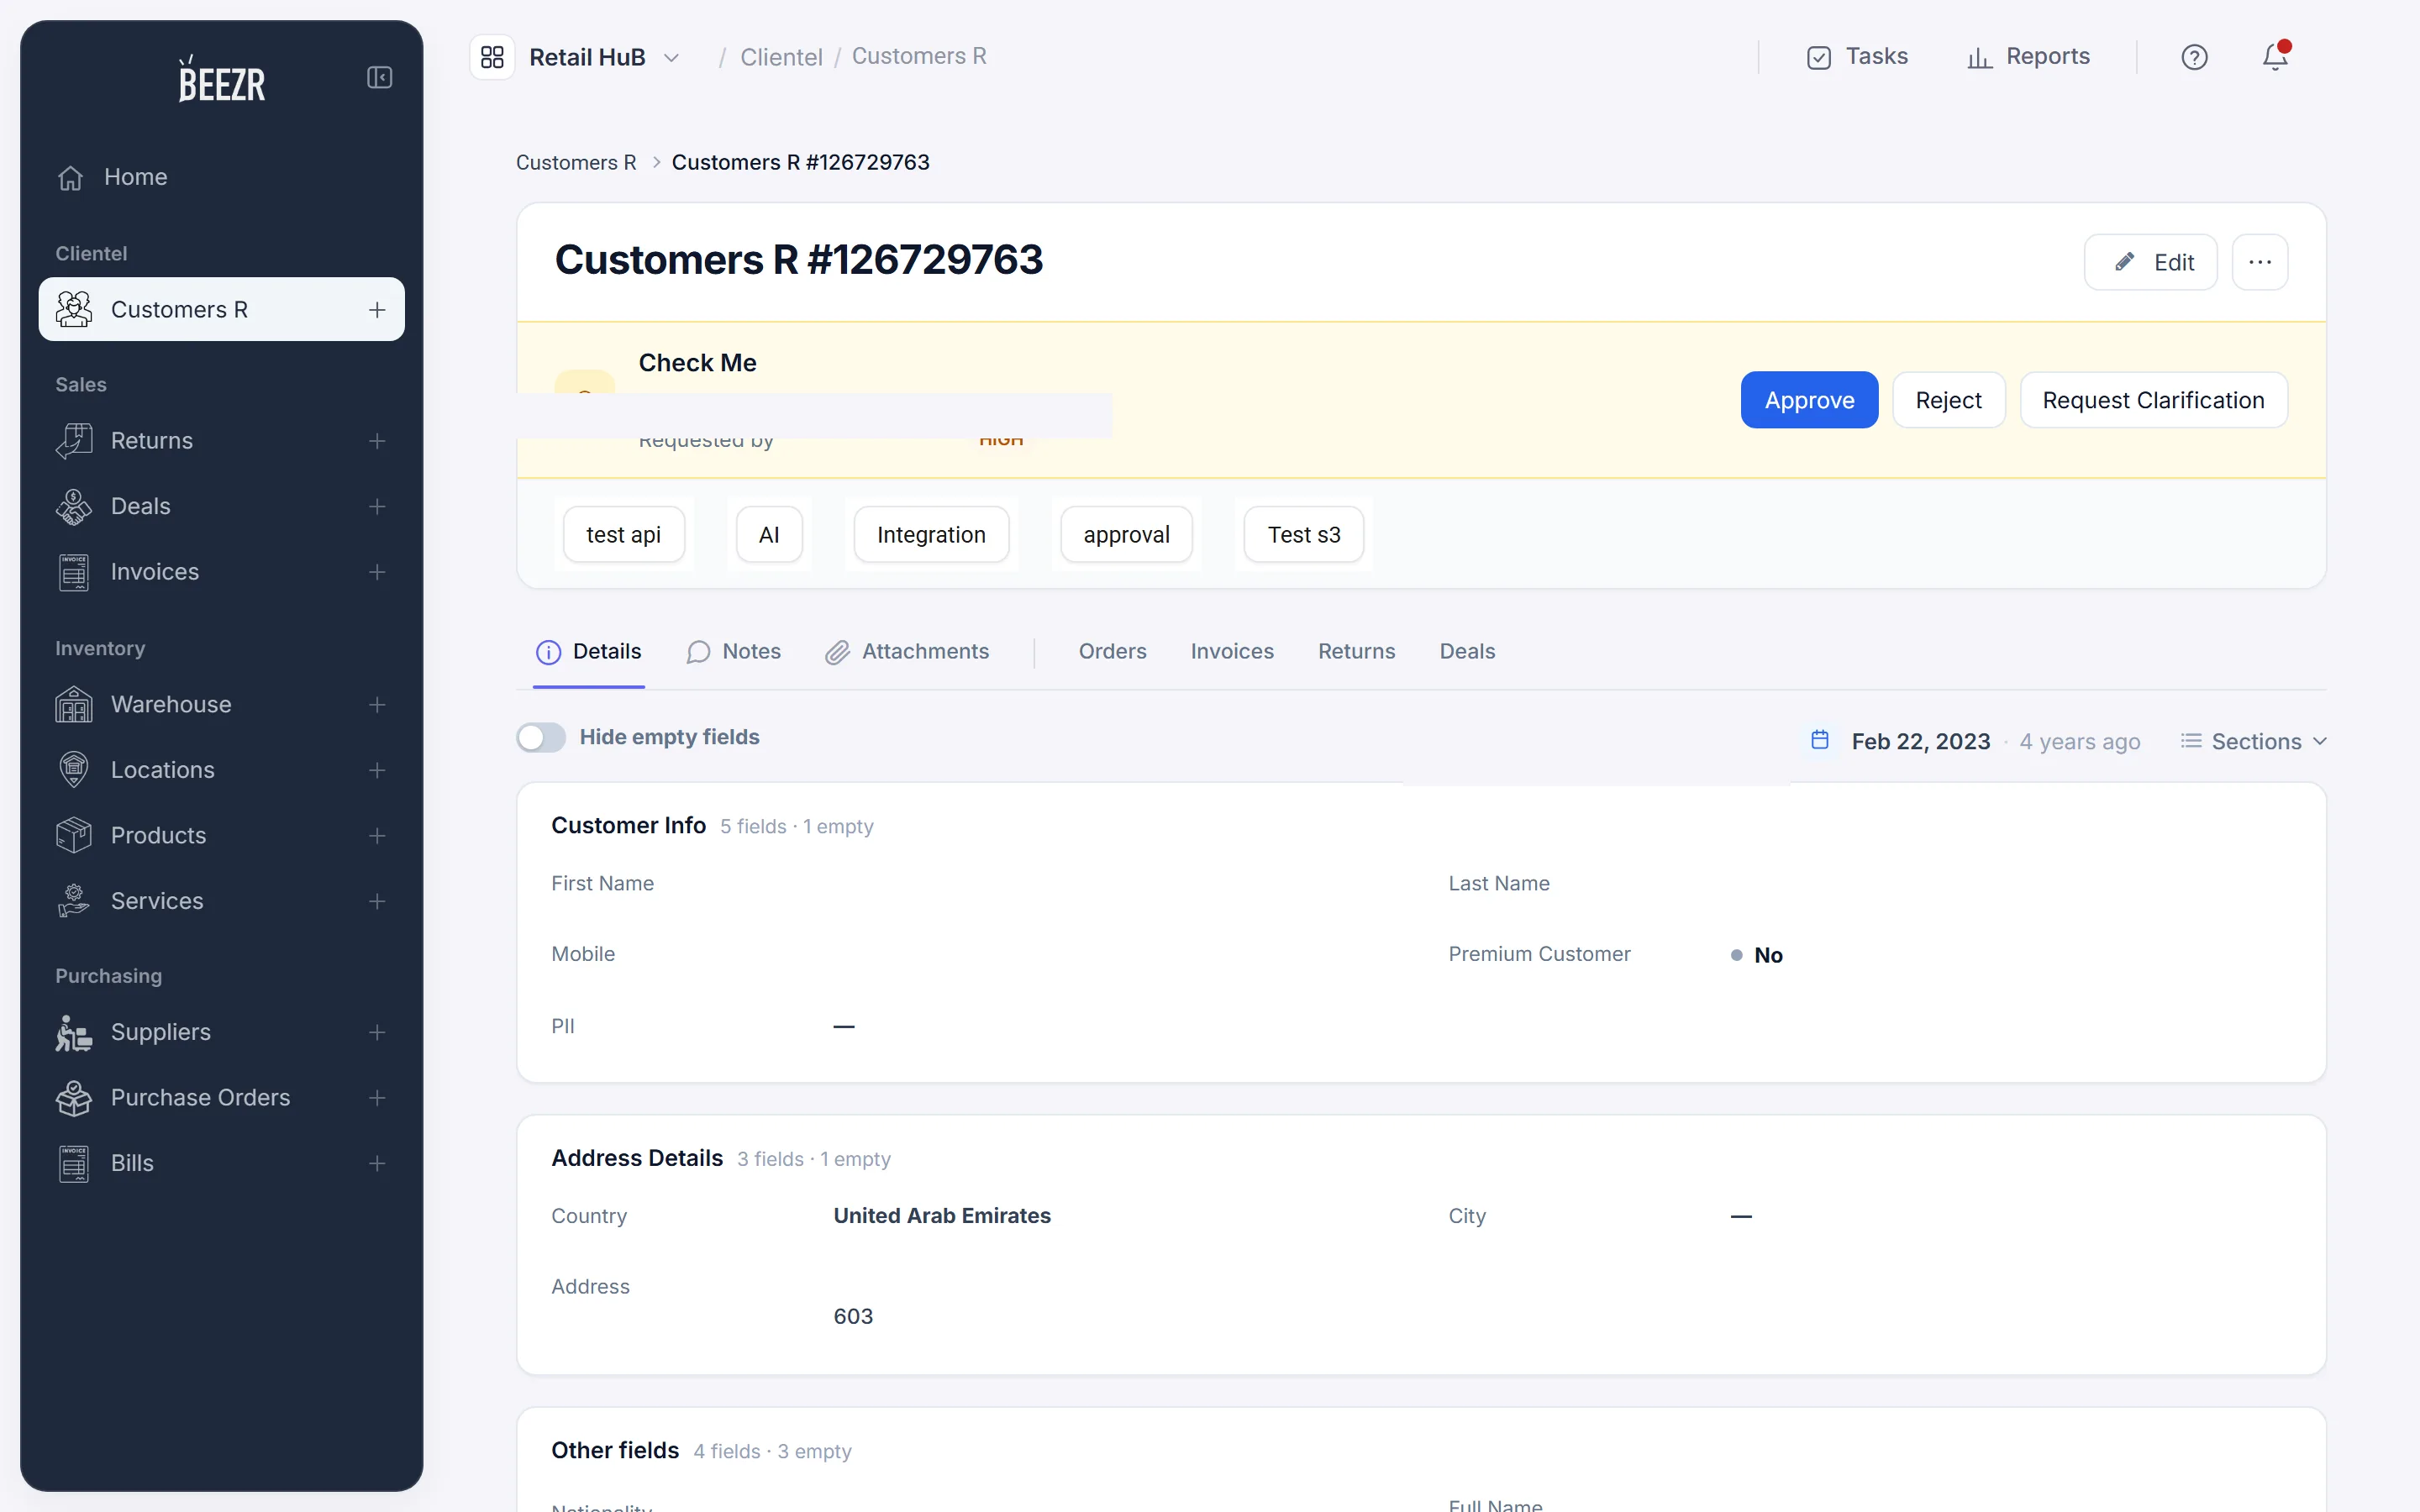
Task: Click the Clientel breadcrumb in header
Action: tap(781, 57)
